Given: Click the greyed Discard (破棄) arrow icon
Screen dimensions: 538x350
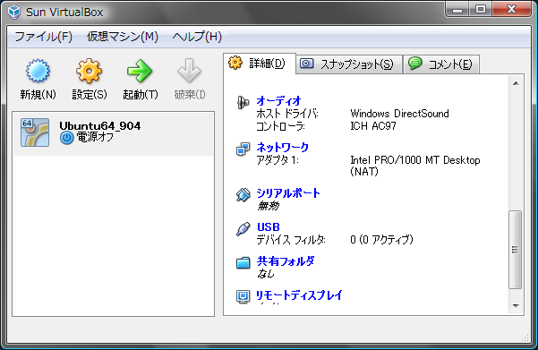Looking at the screenshot, I should pyautogui.click(x=189, y=71).
